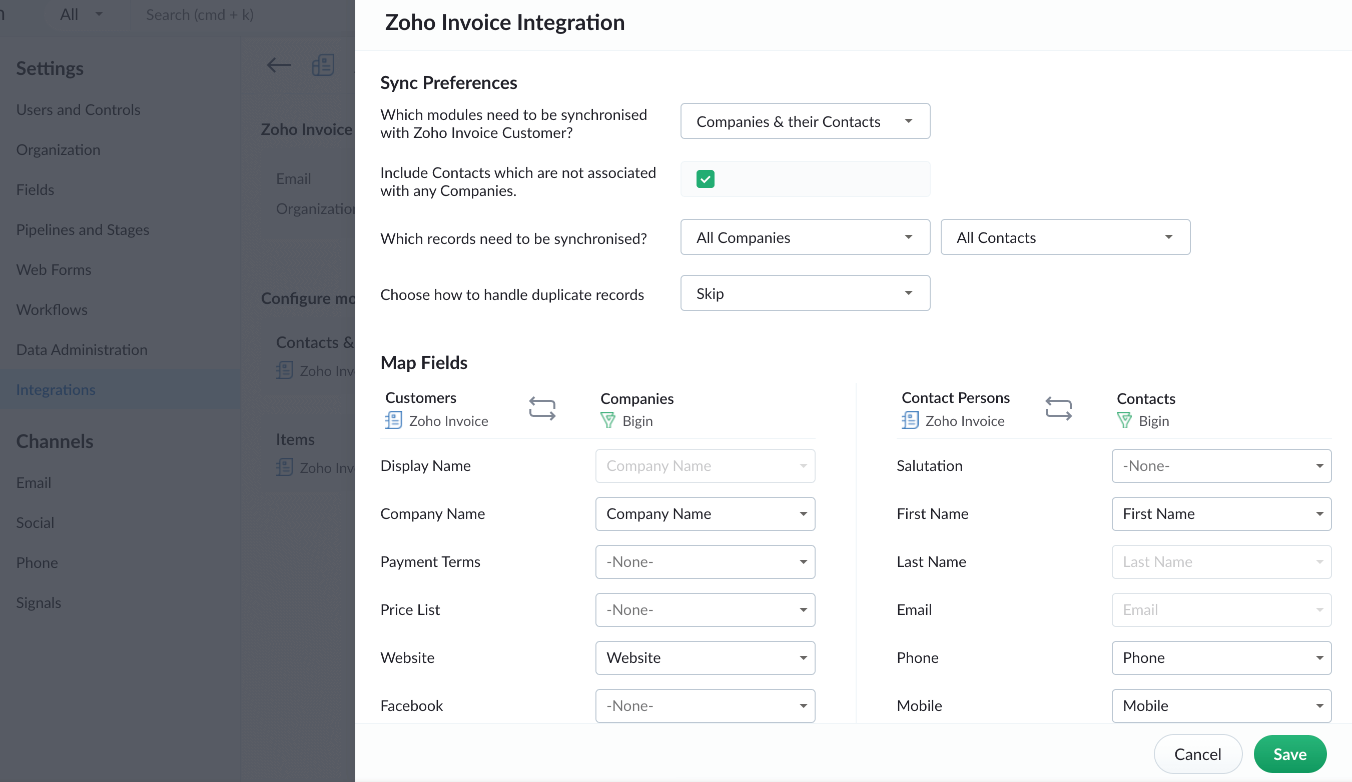Open the Salutation mapping dropdown
The image size is (1352, 782).
[1221, 466]
